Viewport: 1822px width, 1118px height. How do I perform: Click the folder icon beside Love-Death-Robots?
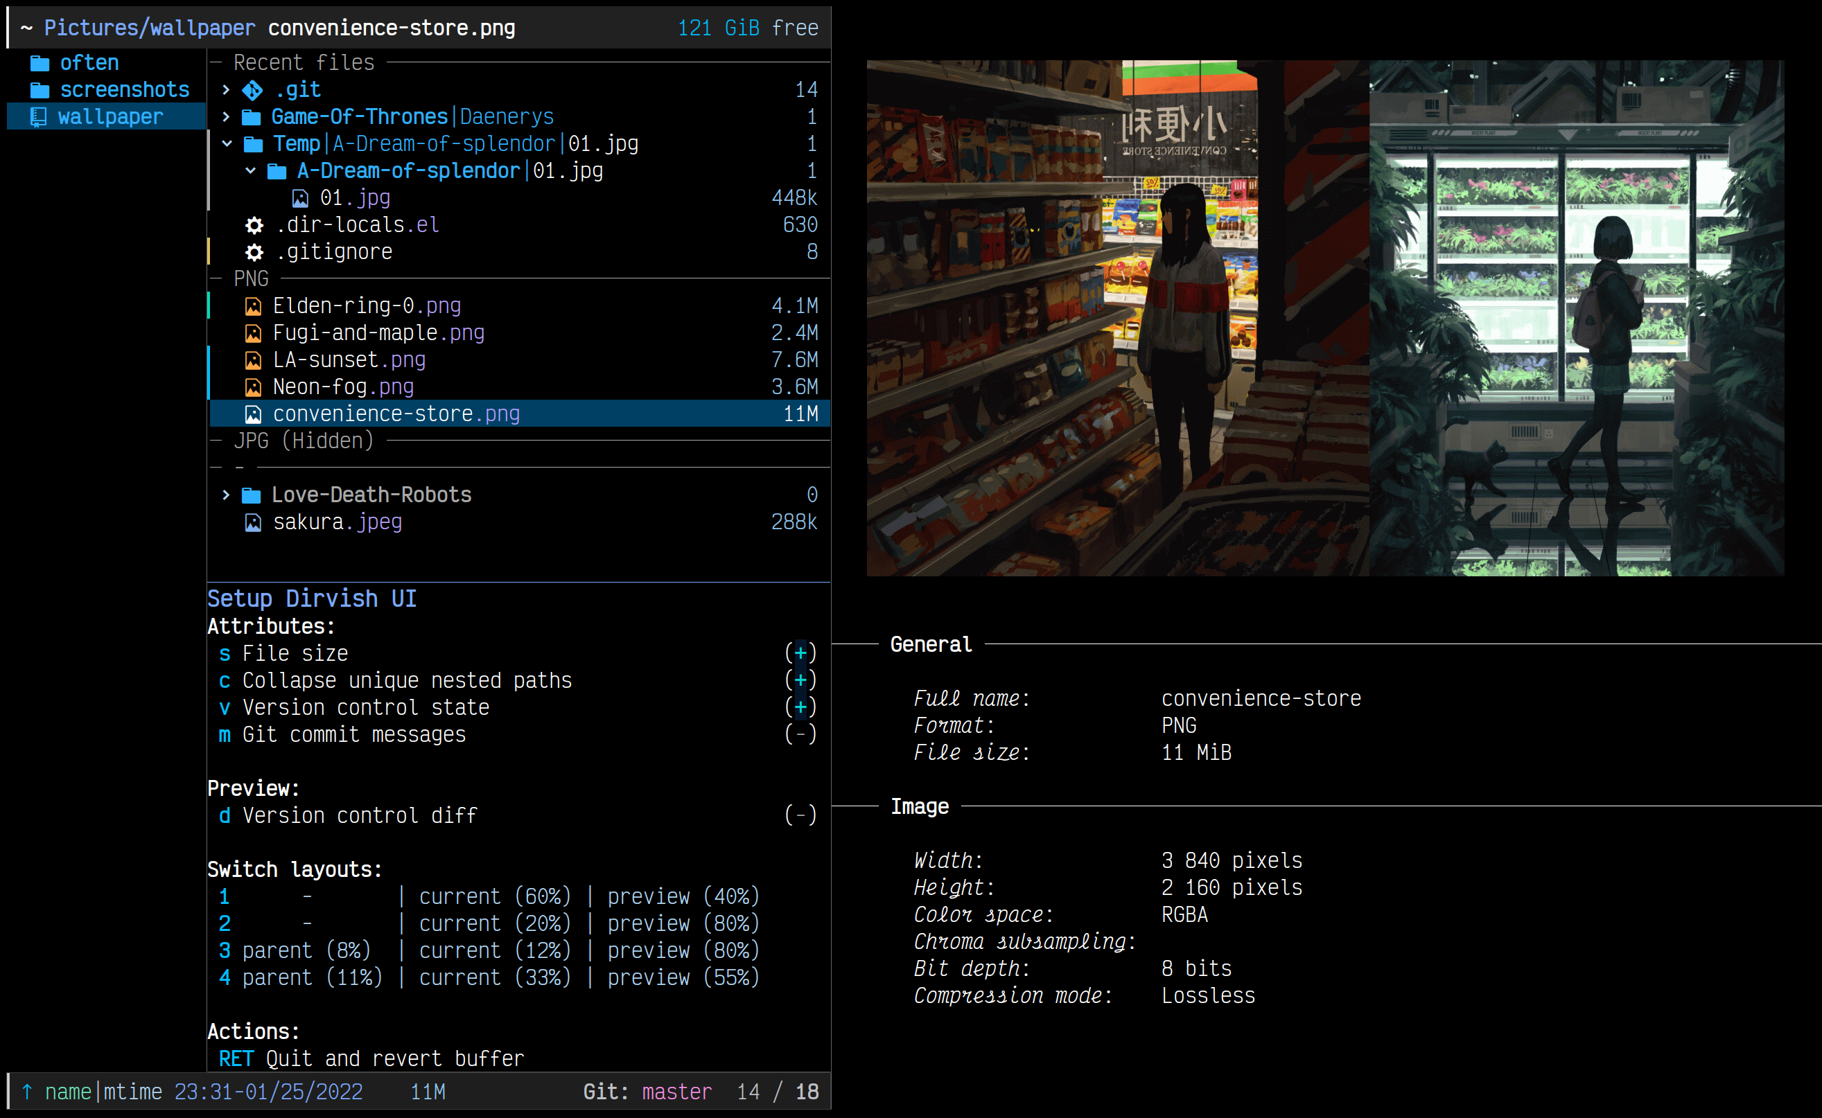252,495
